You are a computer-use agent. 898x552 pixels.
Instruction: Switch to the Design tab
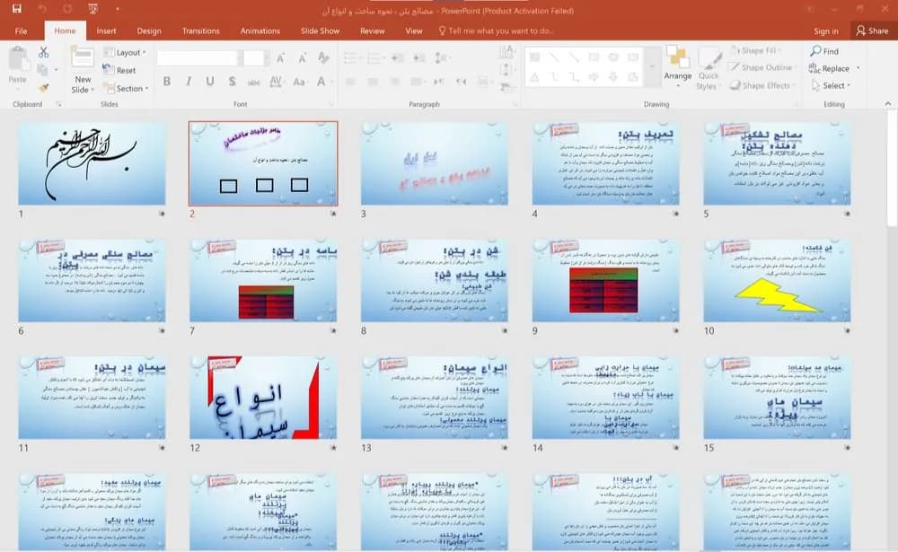click(x=149, y=31)
